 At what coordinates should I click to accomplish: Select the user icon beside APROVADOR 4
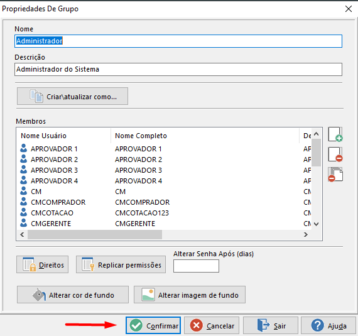[x=23, y=180]
